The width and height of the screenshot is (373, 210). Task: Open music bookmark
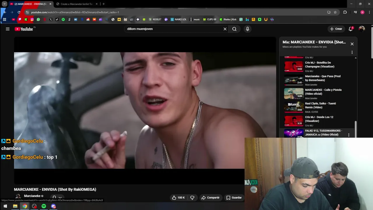[195, 20]
